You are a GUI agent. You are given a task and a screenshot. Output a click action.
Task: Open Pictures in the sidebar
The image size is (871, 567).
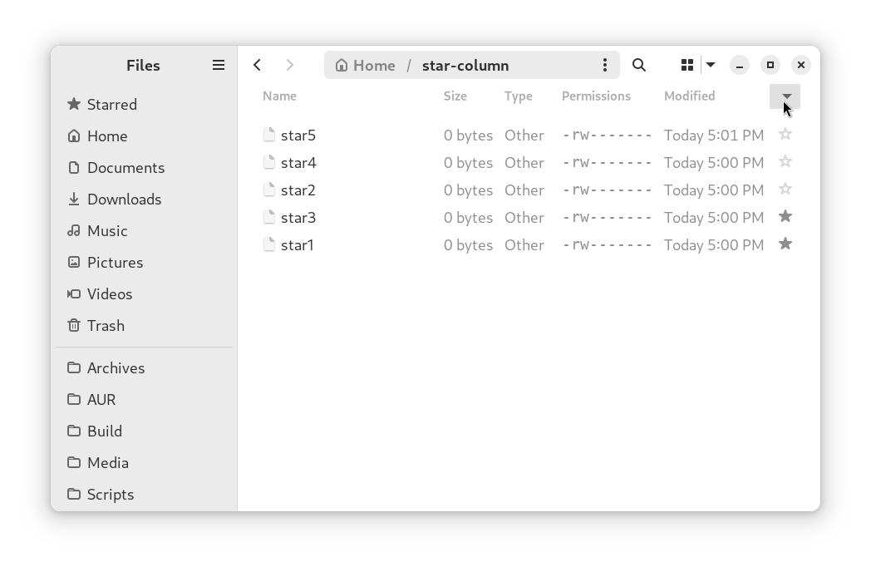tap(144, 263)
